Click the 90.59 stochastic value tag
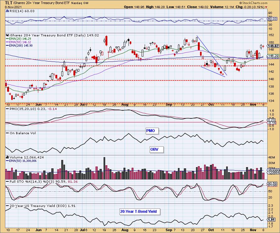 [x=272, y=183]
